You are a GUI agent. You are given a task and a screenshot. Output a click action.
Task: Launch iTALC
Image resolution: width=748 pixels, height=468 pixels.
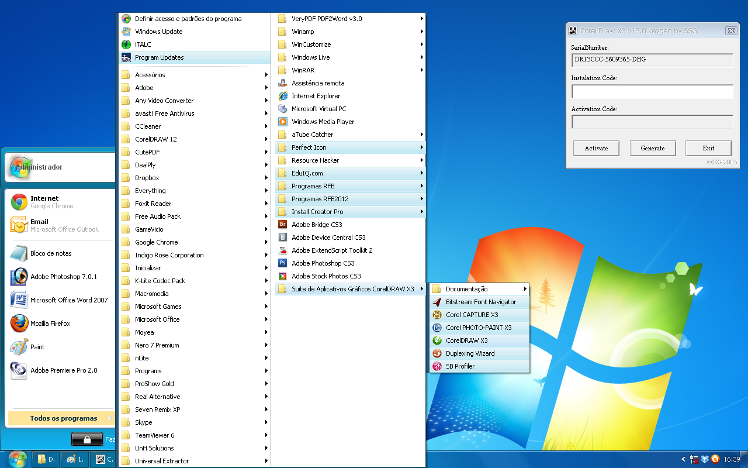pos(195,44)
